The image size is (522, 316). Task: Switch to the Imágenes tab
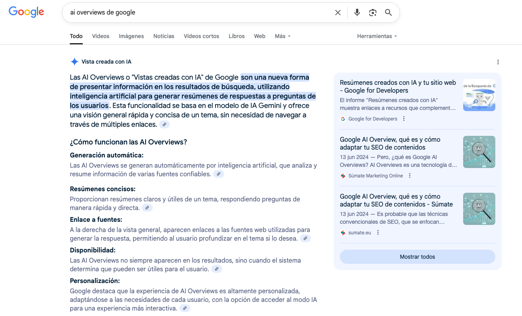(x=131, y=36)
